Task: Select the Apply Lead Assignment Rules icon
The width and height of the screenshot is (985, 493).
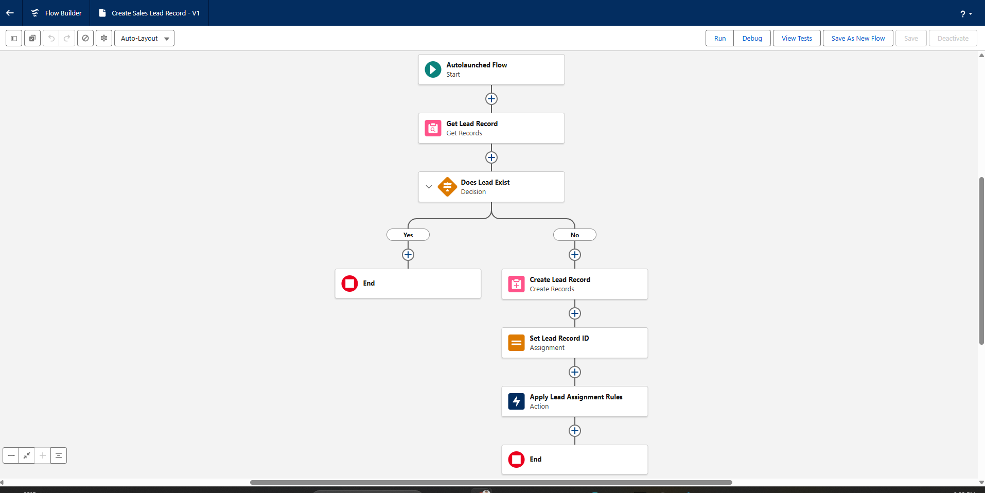Action: click(516, 401)
